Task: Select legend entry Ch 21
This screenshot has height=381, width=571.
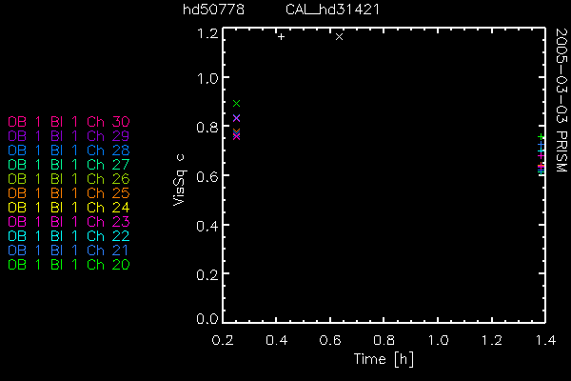Action: tap(69, 251)
